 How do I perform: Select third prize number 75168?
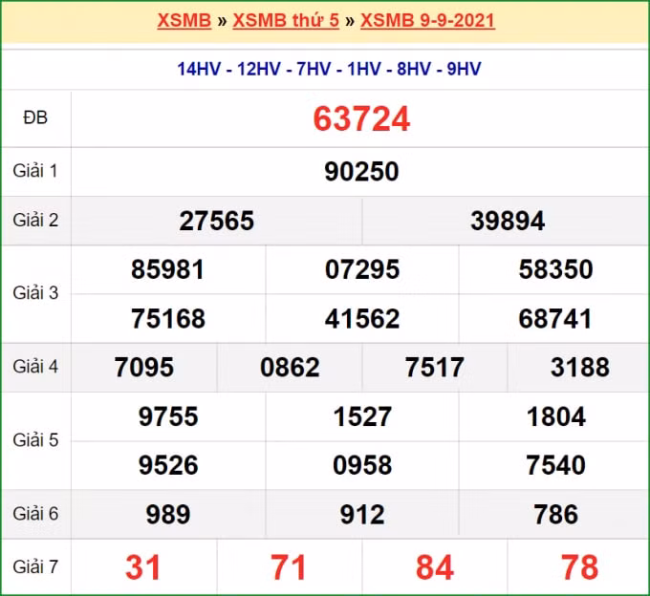[x=168, y=319]
